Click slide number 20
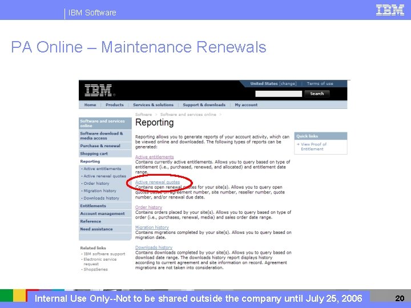This screenshot has height=308, width=411. 400,298
